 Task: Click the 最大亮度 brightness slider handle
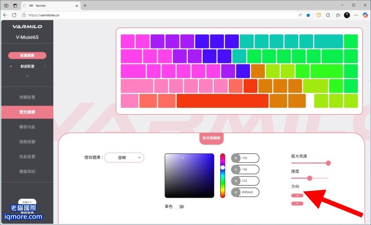coord(328,163)
